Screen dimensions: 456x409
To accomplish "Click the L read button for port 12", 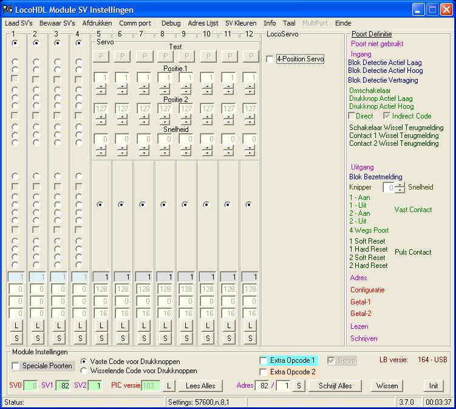I will coord(250,326).
